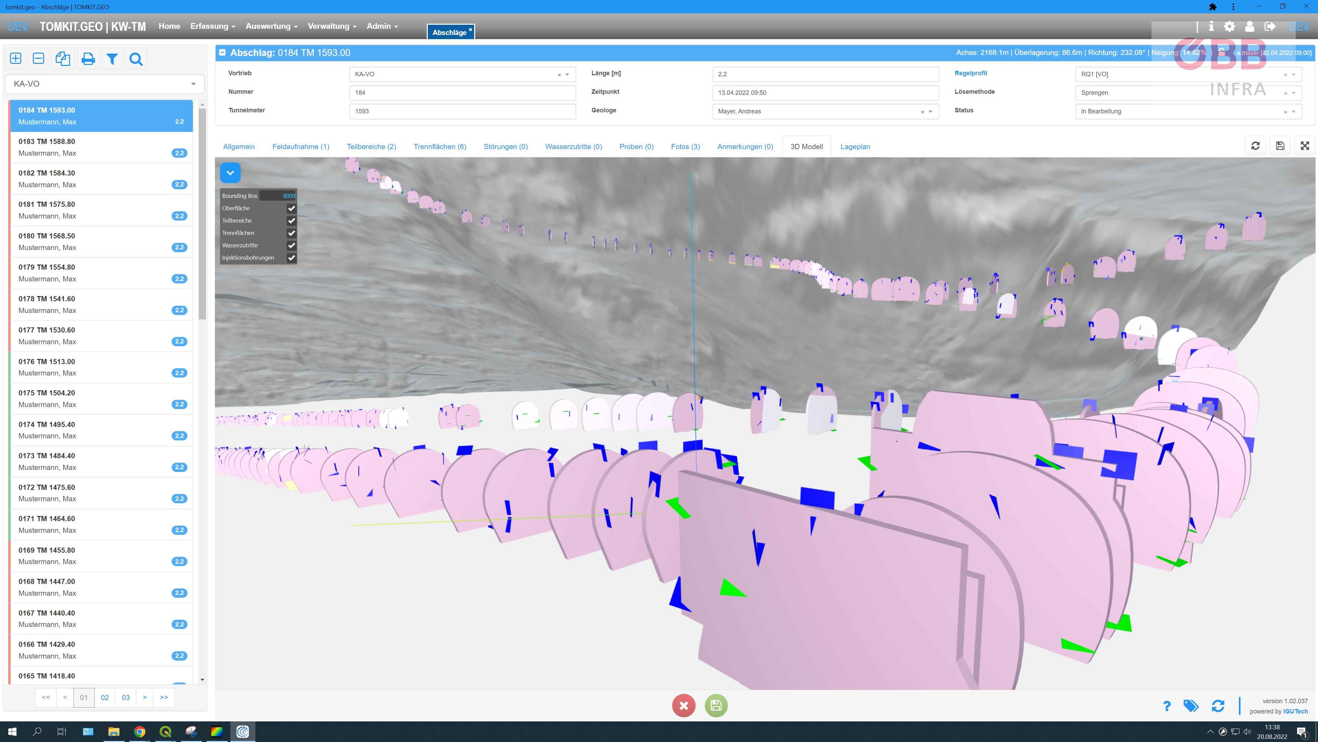Click the search magnifier icon in sidebar
Image resolution: width=1318 pixels, height=742 pixels.
coord(136,58)
